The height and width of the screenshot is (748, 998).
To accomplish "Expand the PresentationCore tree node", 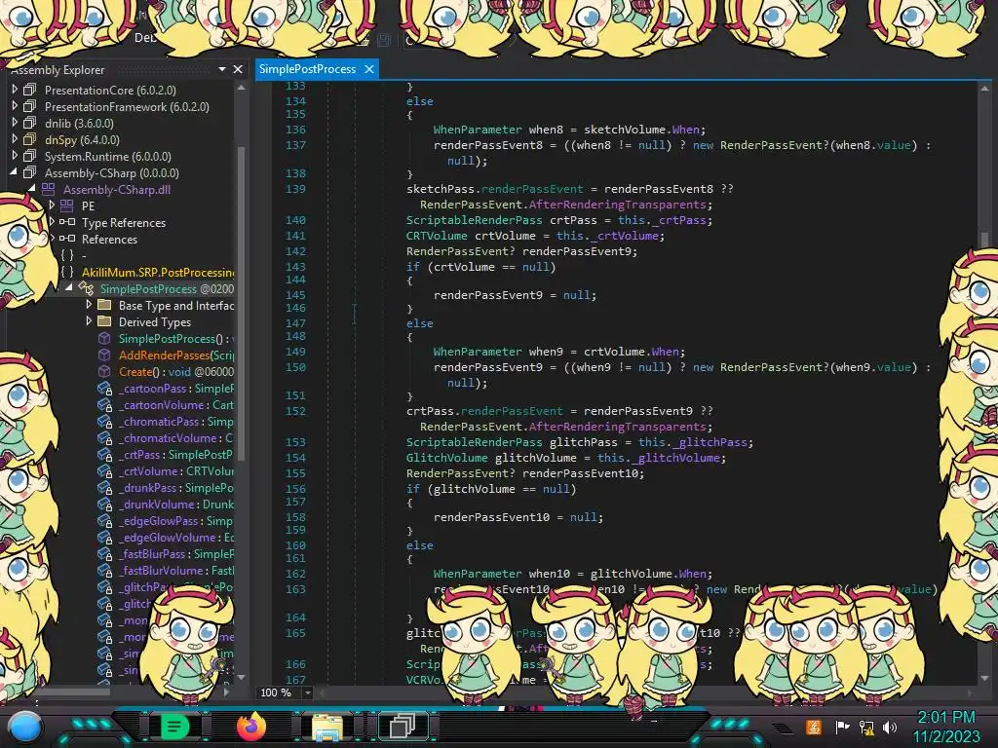I will [15, 89].
